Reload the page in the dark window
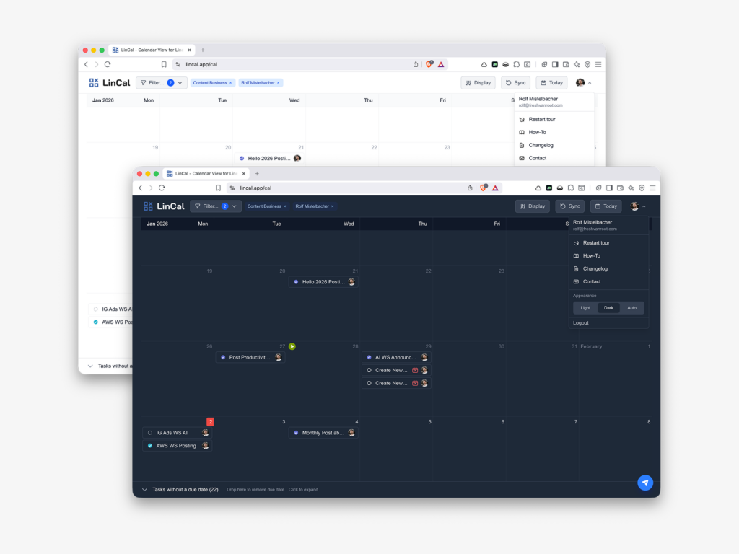The image size is (739, 554). tap(162, 188)
